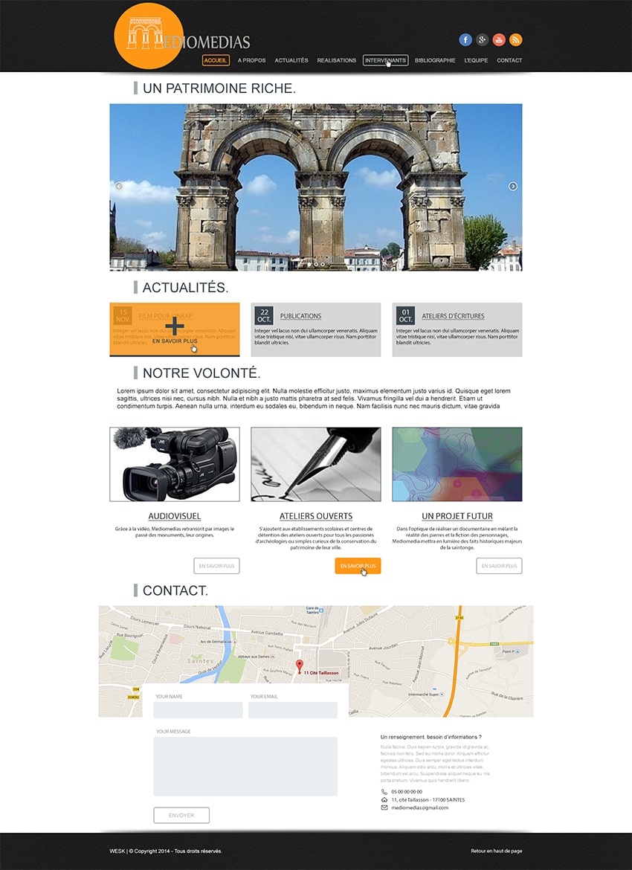
Task: Navigate to Bibliographie in the menu
Action: tap(435, 60)
